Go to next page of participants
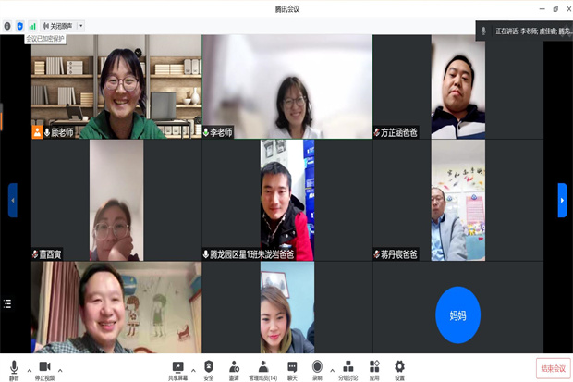573x382 pixels. coord(562,200)
